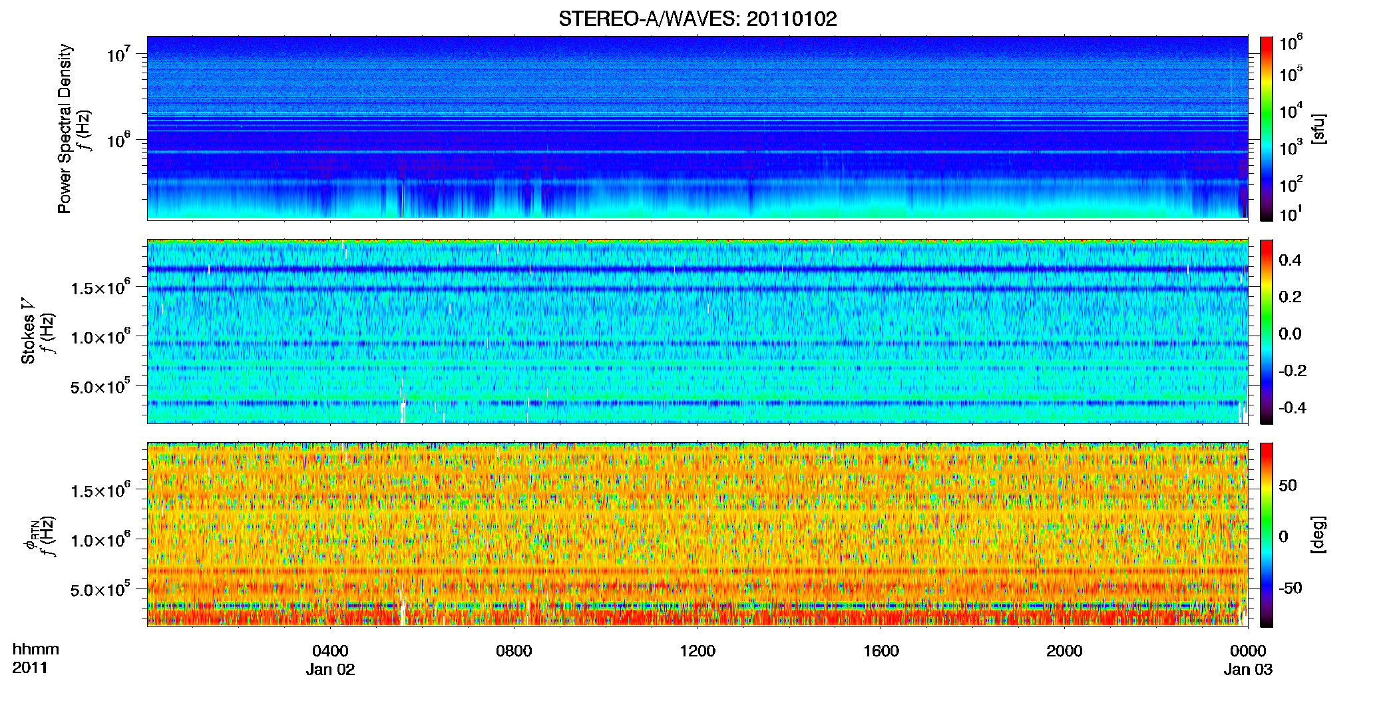Click the 2011 year label
The image size is (1395, 719).
coord(30,668)
